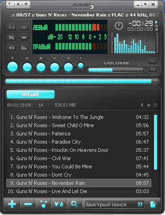This screenshot has height=215, width=165.
Task: Click the star favorites icon
Action: coord(149,105)
